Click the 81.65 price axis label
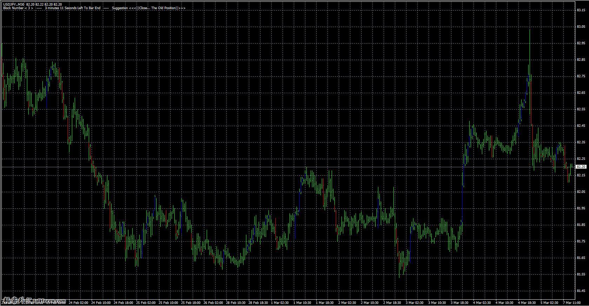The image size is (589, 306). coord(581,258)
